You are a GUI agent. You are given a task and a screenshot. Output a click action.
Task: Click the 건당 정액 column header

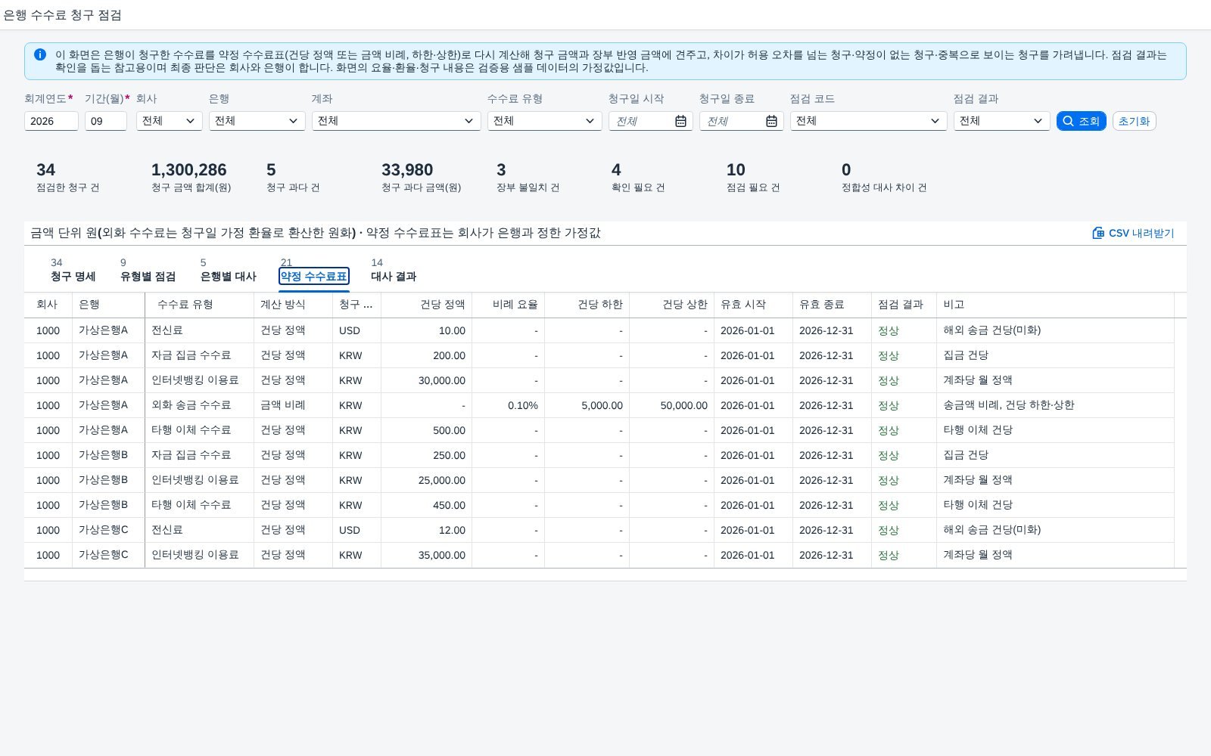(x=426, y=305)
